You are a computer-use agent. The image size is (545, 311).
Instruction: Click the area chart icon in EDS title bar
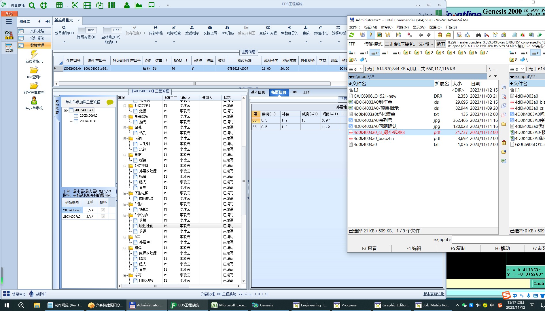click(x=139, y=5)
